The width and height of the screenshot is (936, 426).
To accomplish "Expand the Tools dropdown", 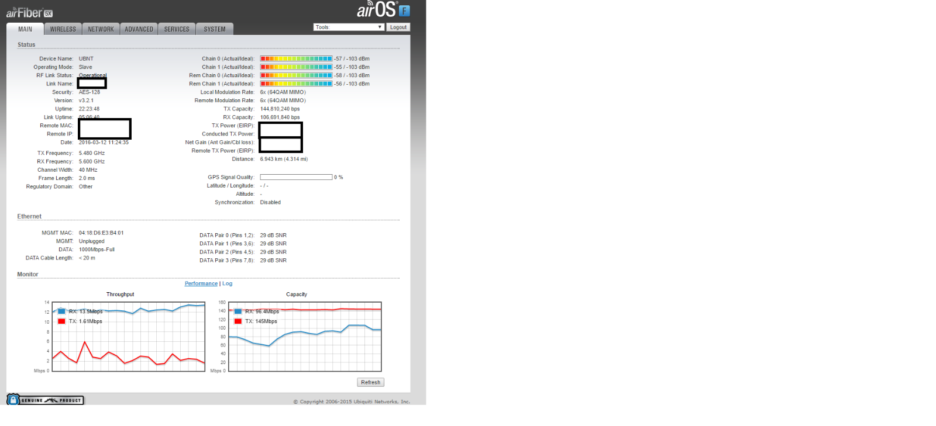I will click(x=349, y=27).
